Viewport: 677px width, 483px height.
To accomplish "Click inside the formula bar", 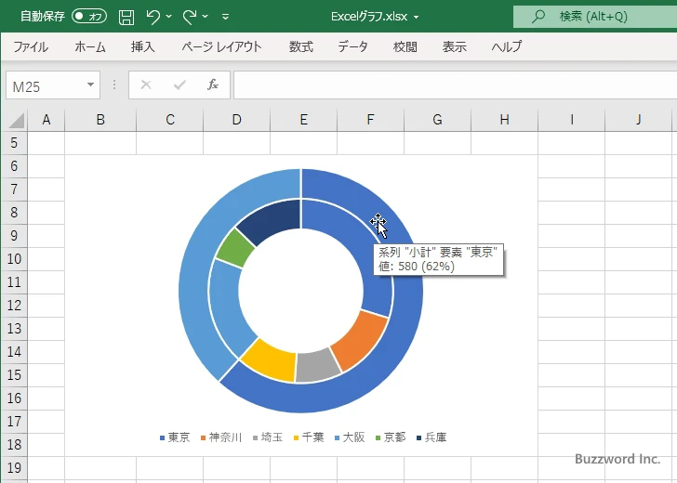I will point(455,85).
